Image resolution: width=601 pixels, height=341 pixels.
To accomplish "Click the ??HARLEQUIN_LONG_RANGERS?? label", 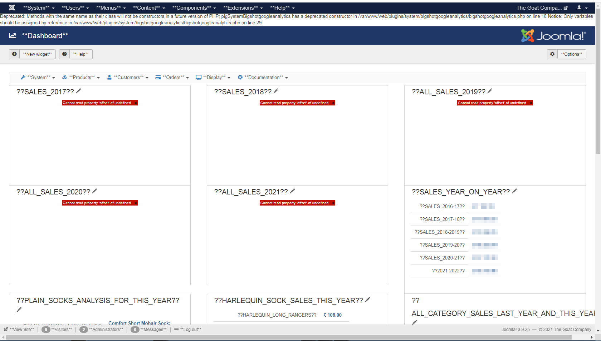I will click(277, 315).
